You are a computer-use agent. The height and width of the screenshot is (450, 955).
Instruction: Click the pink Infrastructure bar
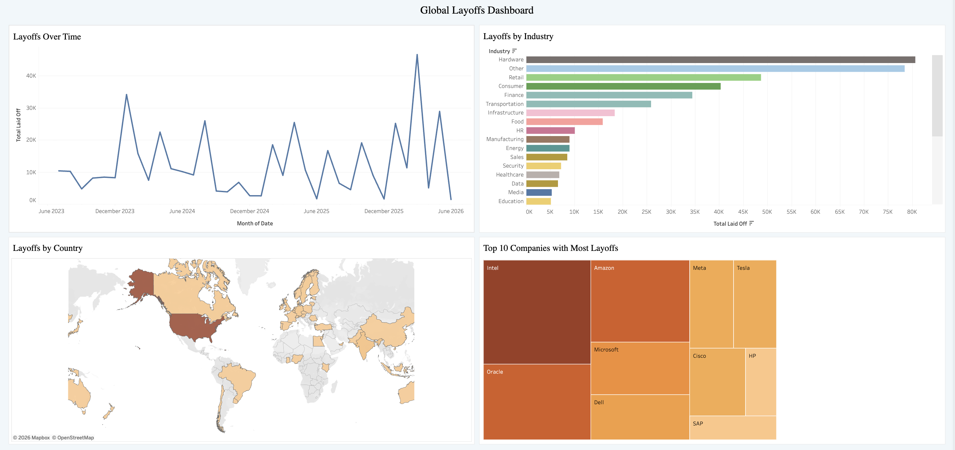571,113
